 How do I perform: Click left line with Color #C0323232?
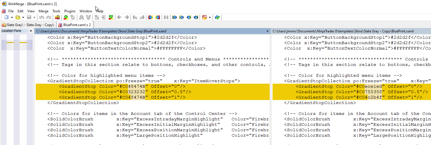pos(153,92)
